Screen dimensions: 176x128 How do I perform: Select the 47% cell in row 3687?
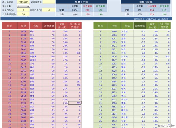coord(62,60)
